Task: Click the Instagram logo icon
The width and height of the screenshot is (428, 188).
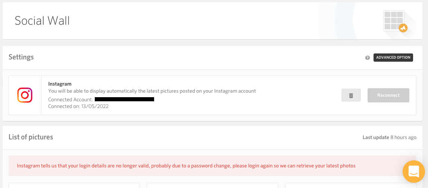Action: [x=25, y=95]
